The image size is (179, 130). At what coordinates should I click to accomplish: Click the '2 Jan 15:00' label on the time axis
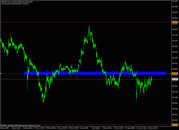[x=84, y=128]
